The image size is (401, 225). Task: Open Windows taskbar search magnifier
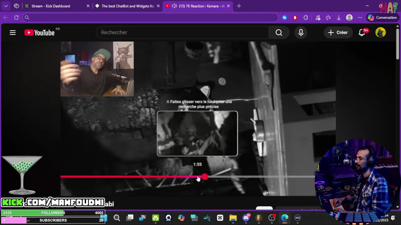point(117,218)
